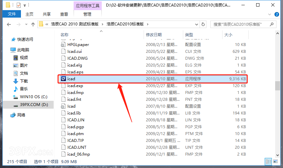Expand the address bar history dropdown
The height and width of the screenshot is (168, 283).
[197, 24]
